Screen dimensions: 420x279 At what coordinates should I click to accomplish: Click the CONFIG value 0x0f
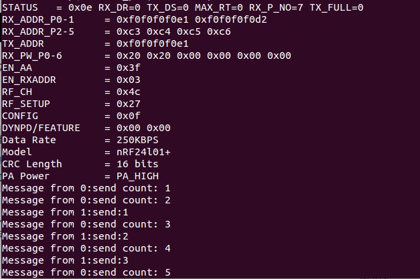[129, 116]
